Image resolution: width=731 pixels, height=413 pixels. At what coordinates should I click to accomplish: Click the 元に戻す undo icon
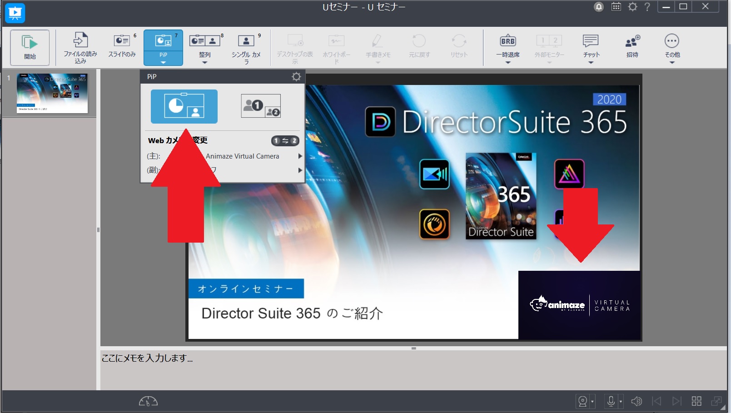pos(419,45)
